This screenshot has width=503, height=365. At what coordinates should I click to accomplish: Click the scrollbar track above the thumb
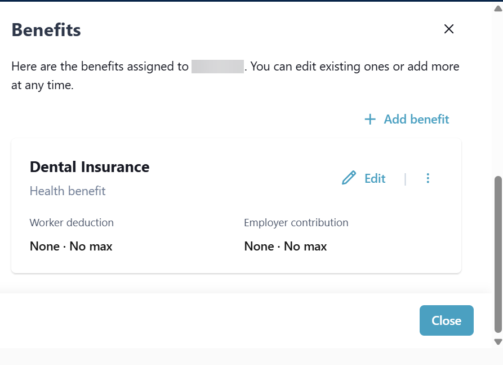[x=498, y=90]
